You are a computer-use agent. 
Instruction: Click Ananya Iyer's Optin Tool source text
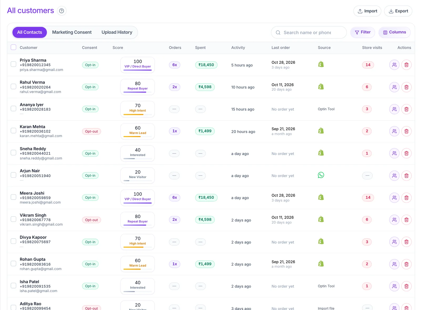pos(326,109)
